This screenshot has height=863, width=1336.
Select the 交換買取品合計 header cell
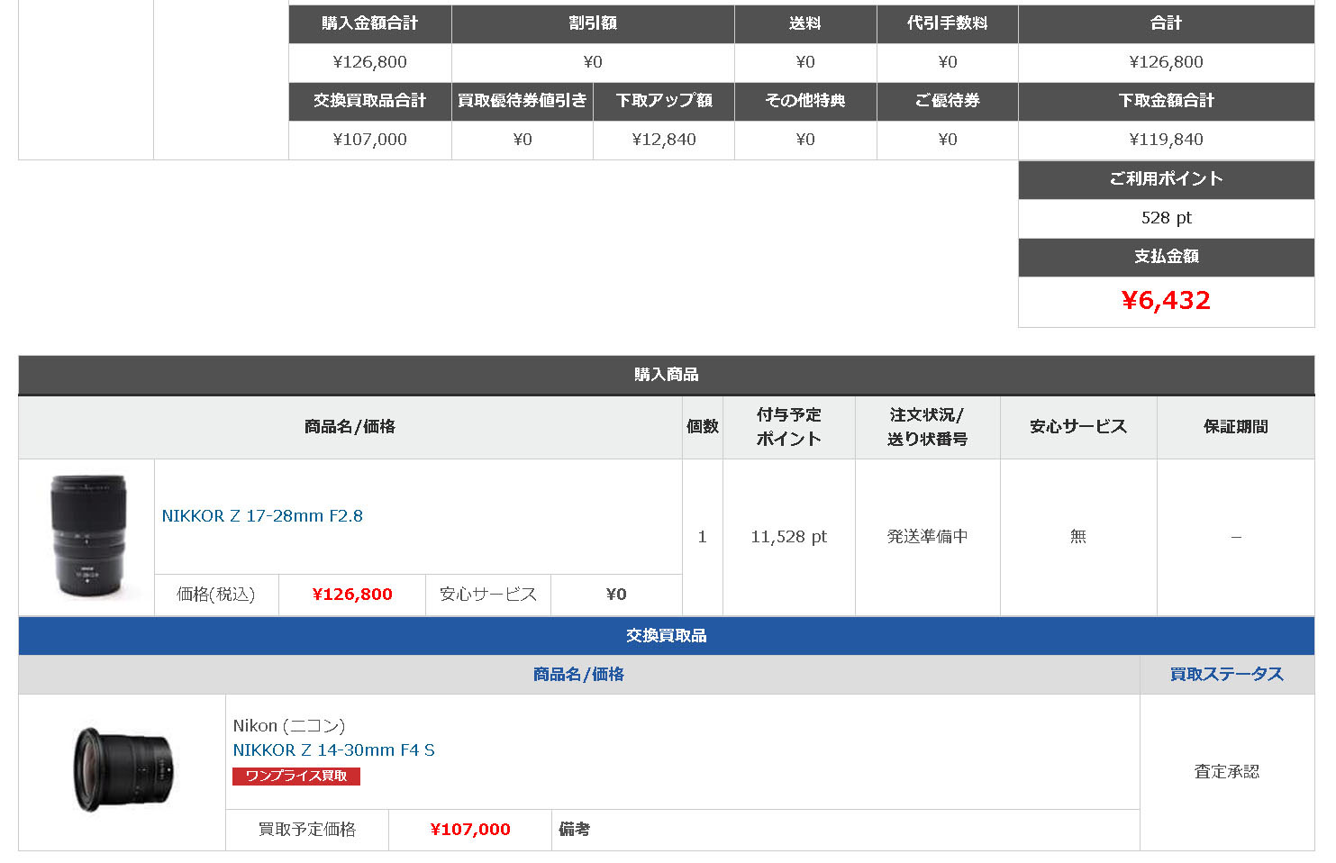(x=370, y=101)
